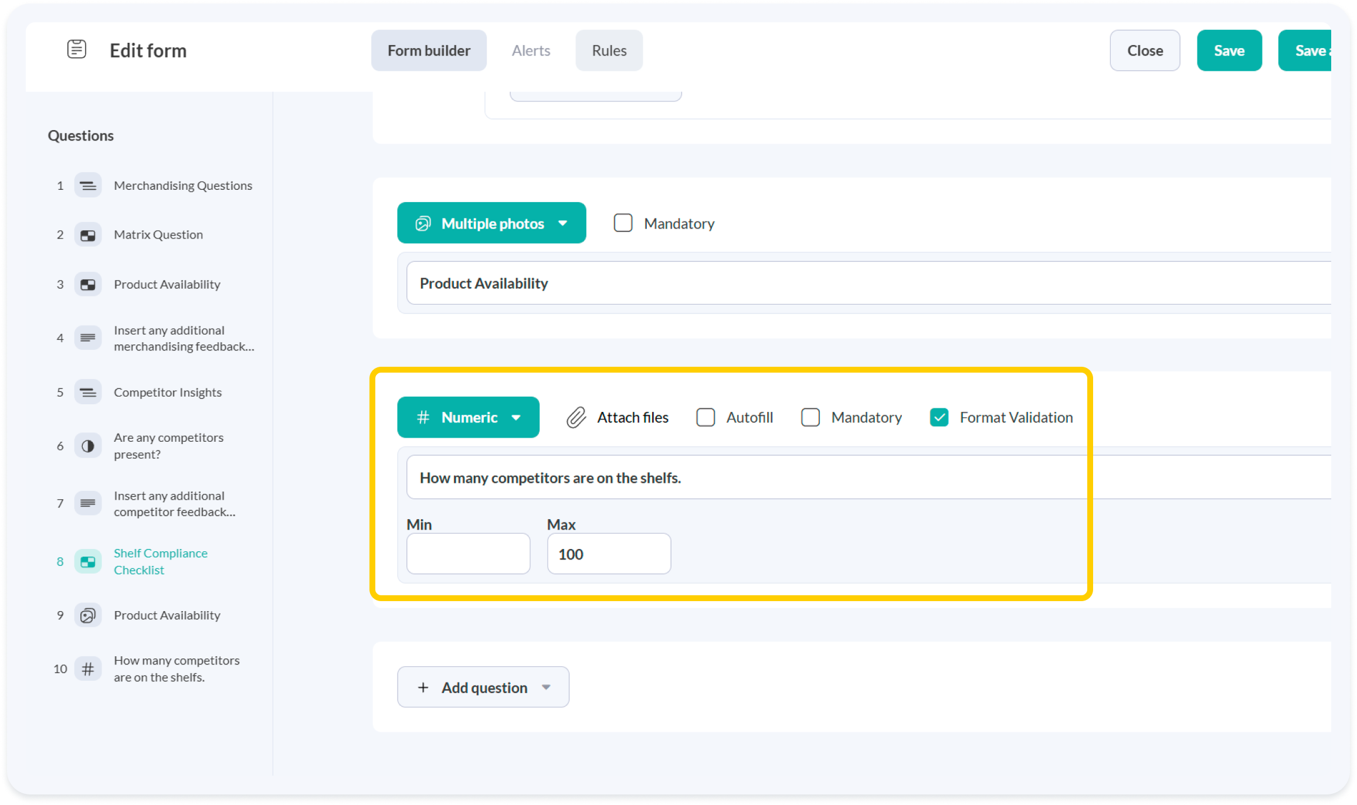Click the icon beside question 3 Product Availability
The image size is (1357, 805).
point(88,285)
